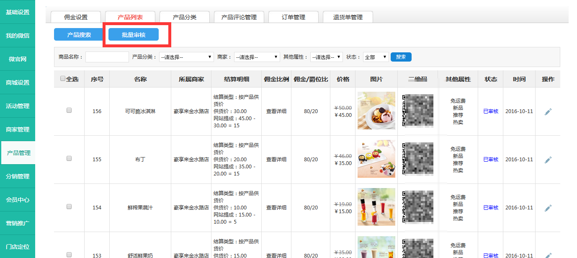Click the QR code for product 156
The width and height of the screenshot is (577, 258).
(417, 111)
